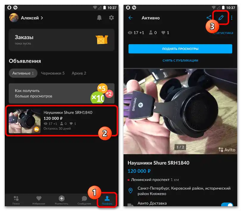Tap the blue 120 000 ₽ price
242x211 pixels.
tap(139, 171)
